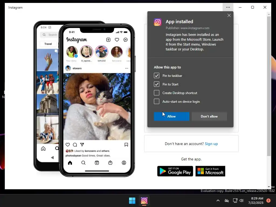
Task: Uncheck the Pin to Start checkbox
Action: coord(157,84)
